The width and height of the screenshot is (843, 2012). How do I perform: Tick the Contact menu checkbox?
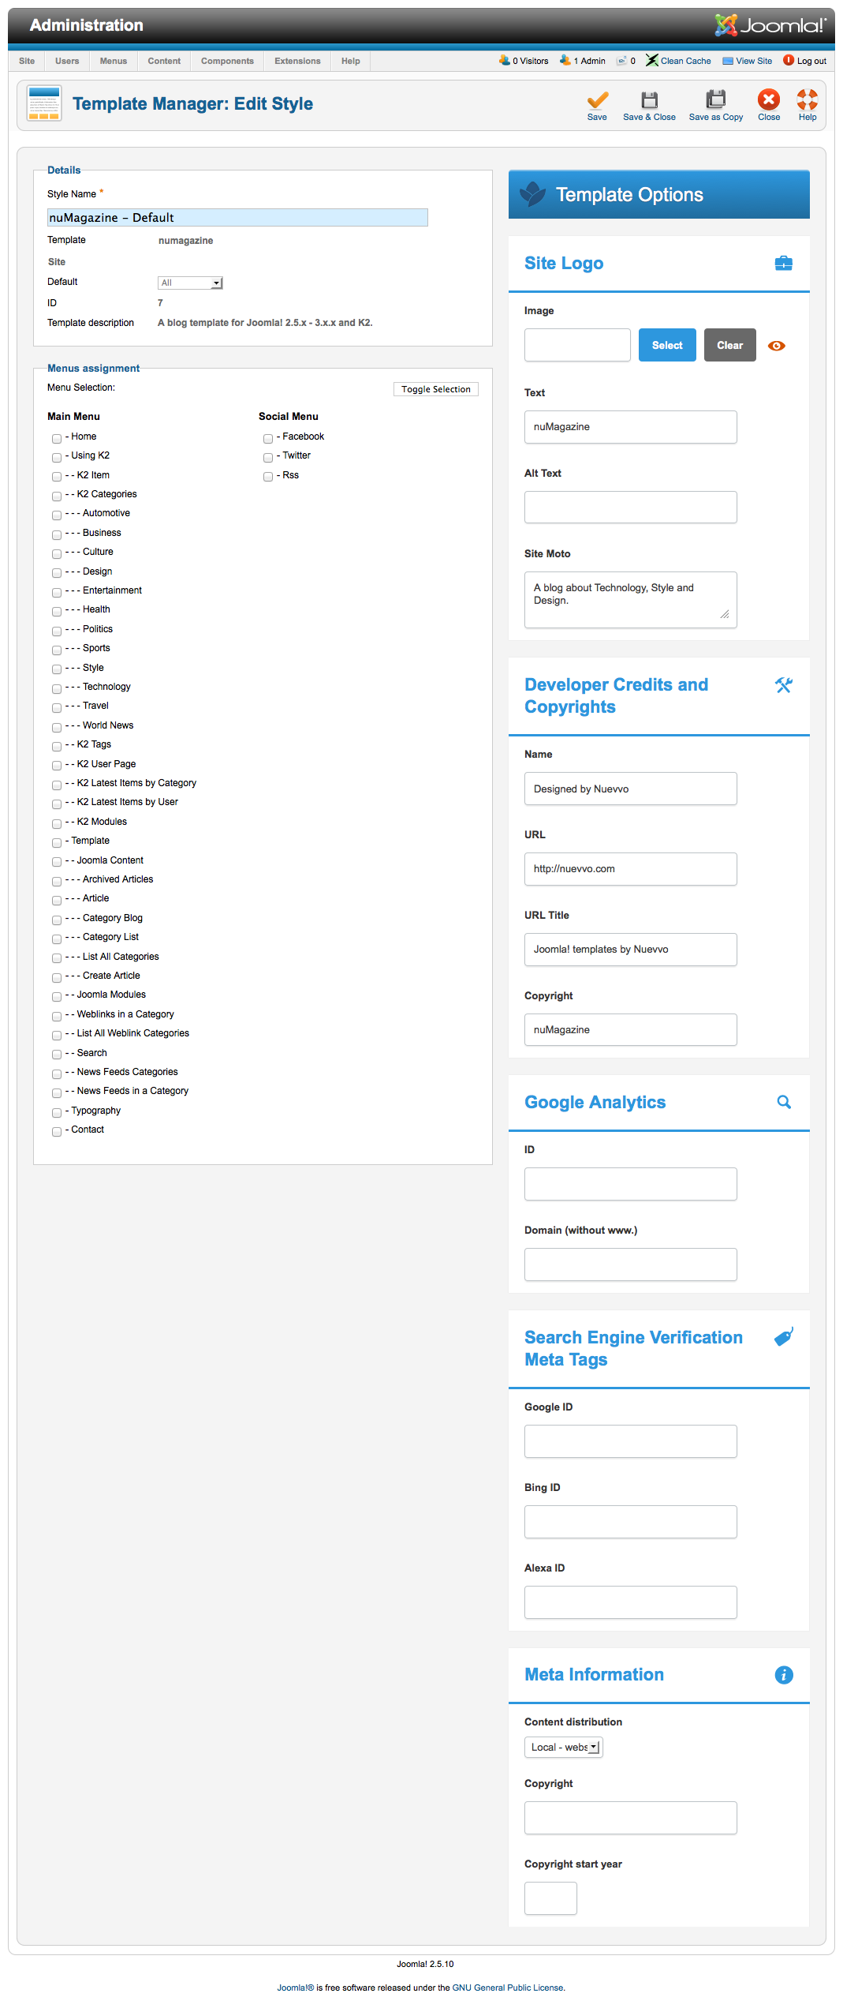[x=57, y=1131]
